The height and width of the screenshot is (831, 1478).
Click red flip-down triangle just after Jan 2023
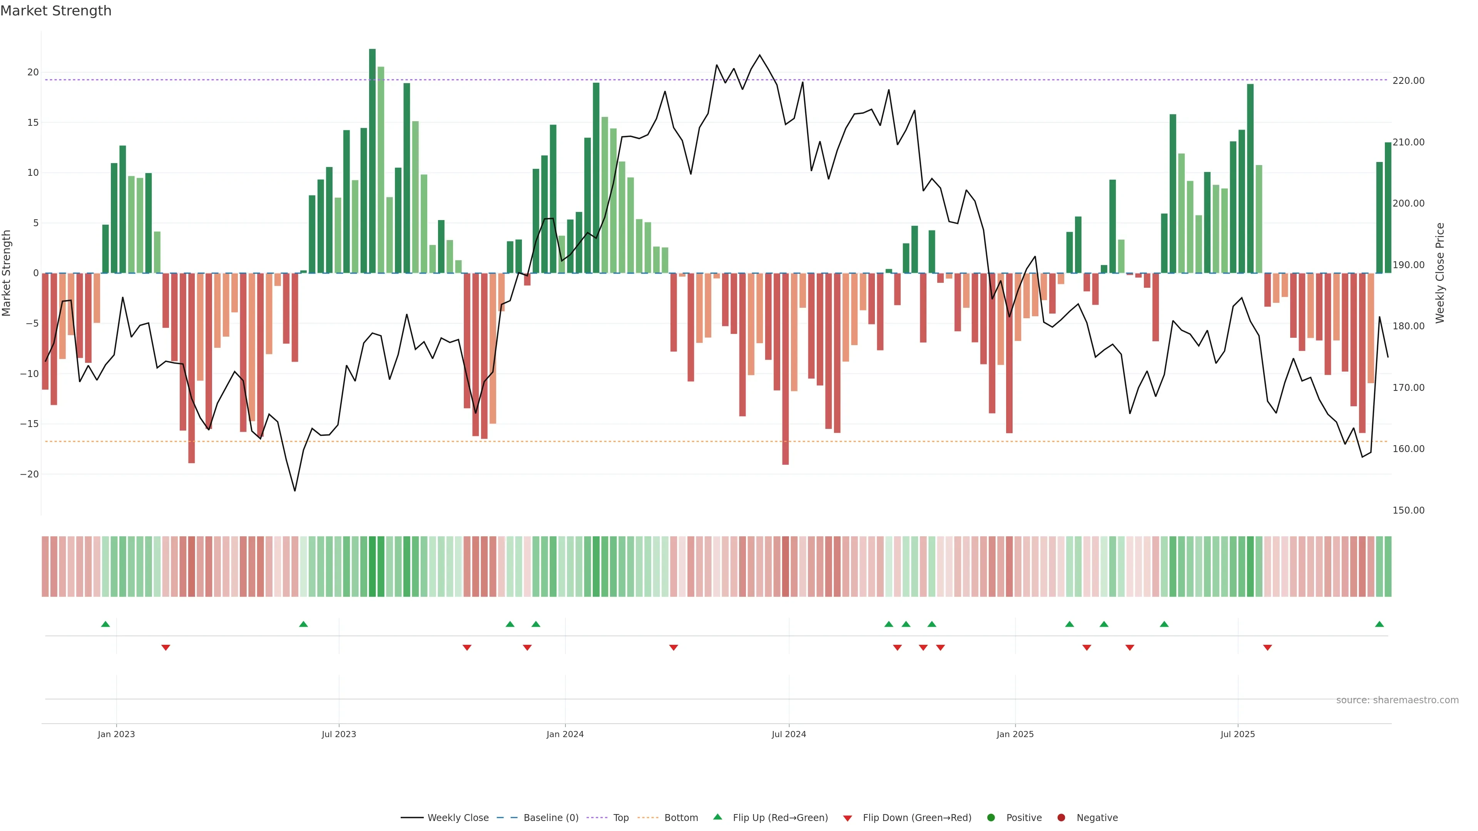(x=166, y=647)
